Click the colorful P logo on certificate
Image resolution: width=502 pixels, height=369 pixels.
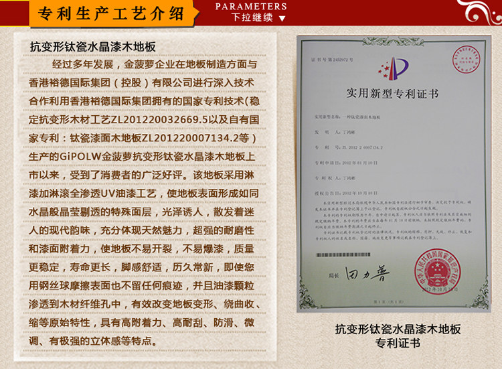[x=394, y=68]
